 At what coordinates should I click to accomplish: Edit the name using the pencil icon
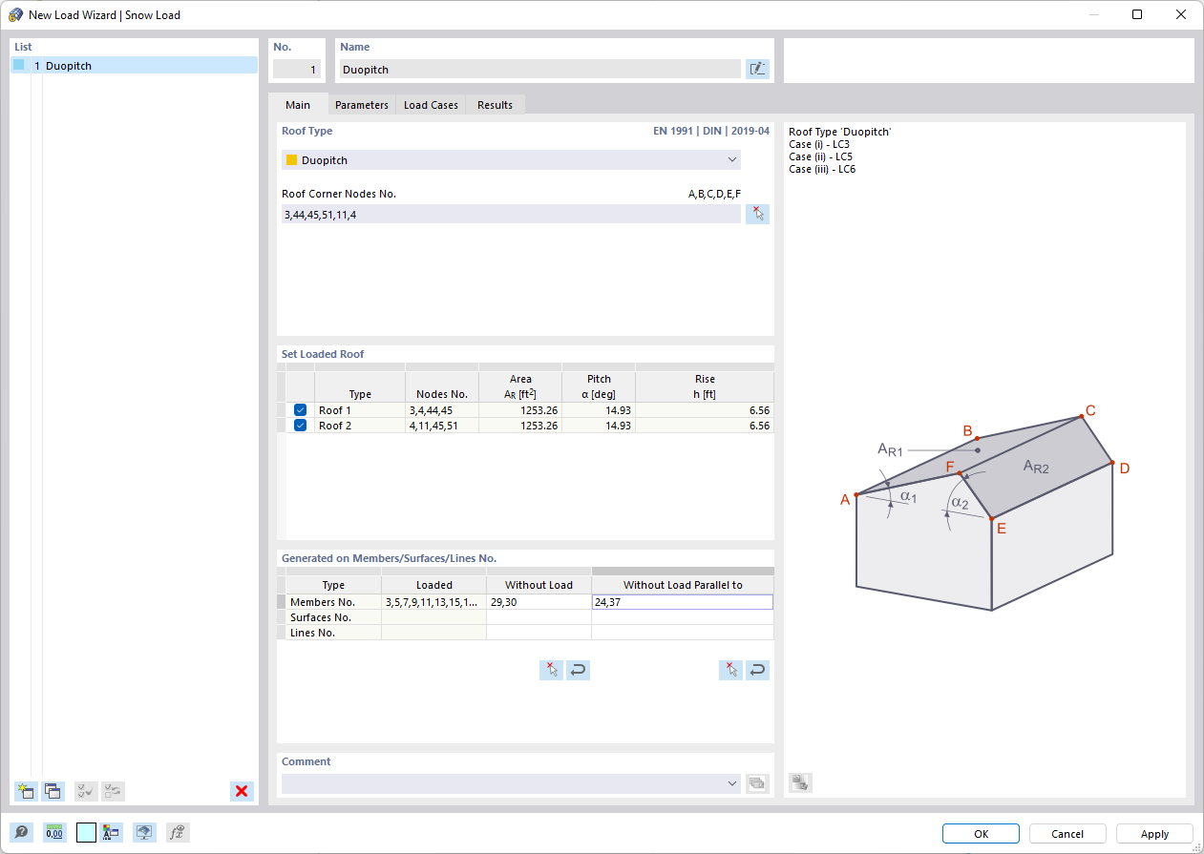[x=757, y=69]
